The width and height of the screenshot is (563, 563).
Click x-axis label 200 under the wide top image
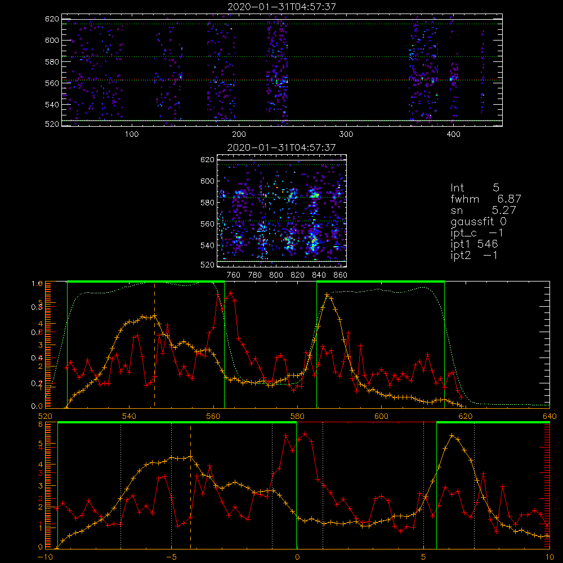(239, 135)
